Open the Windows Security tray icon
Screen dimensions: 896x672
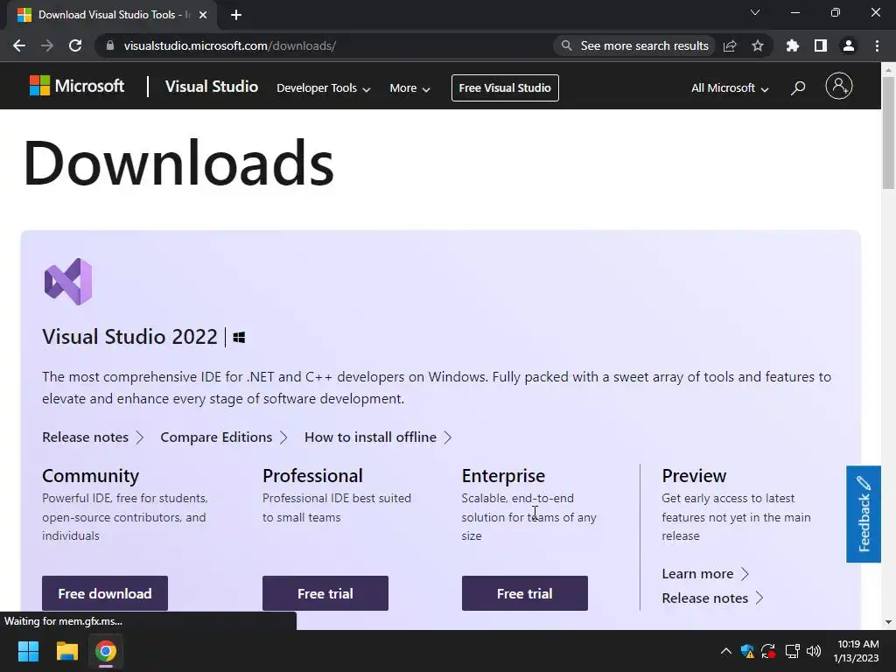747,651
